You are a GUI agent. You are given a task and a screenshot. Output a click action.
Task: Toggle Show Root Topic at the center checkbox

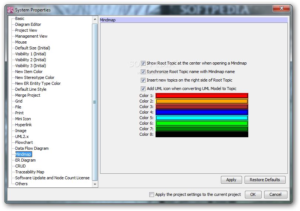pos(143,63)
